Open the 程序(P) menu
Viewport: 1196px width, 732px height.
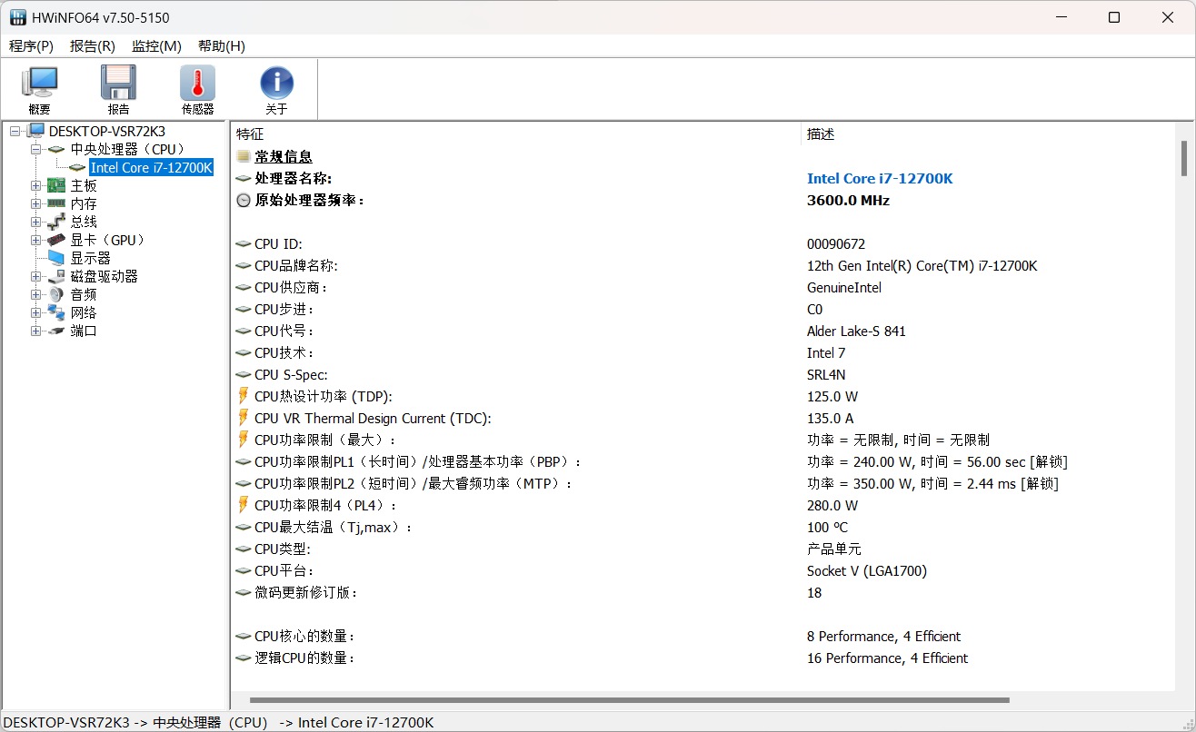tap(31, 46)
